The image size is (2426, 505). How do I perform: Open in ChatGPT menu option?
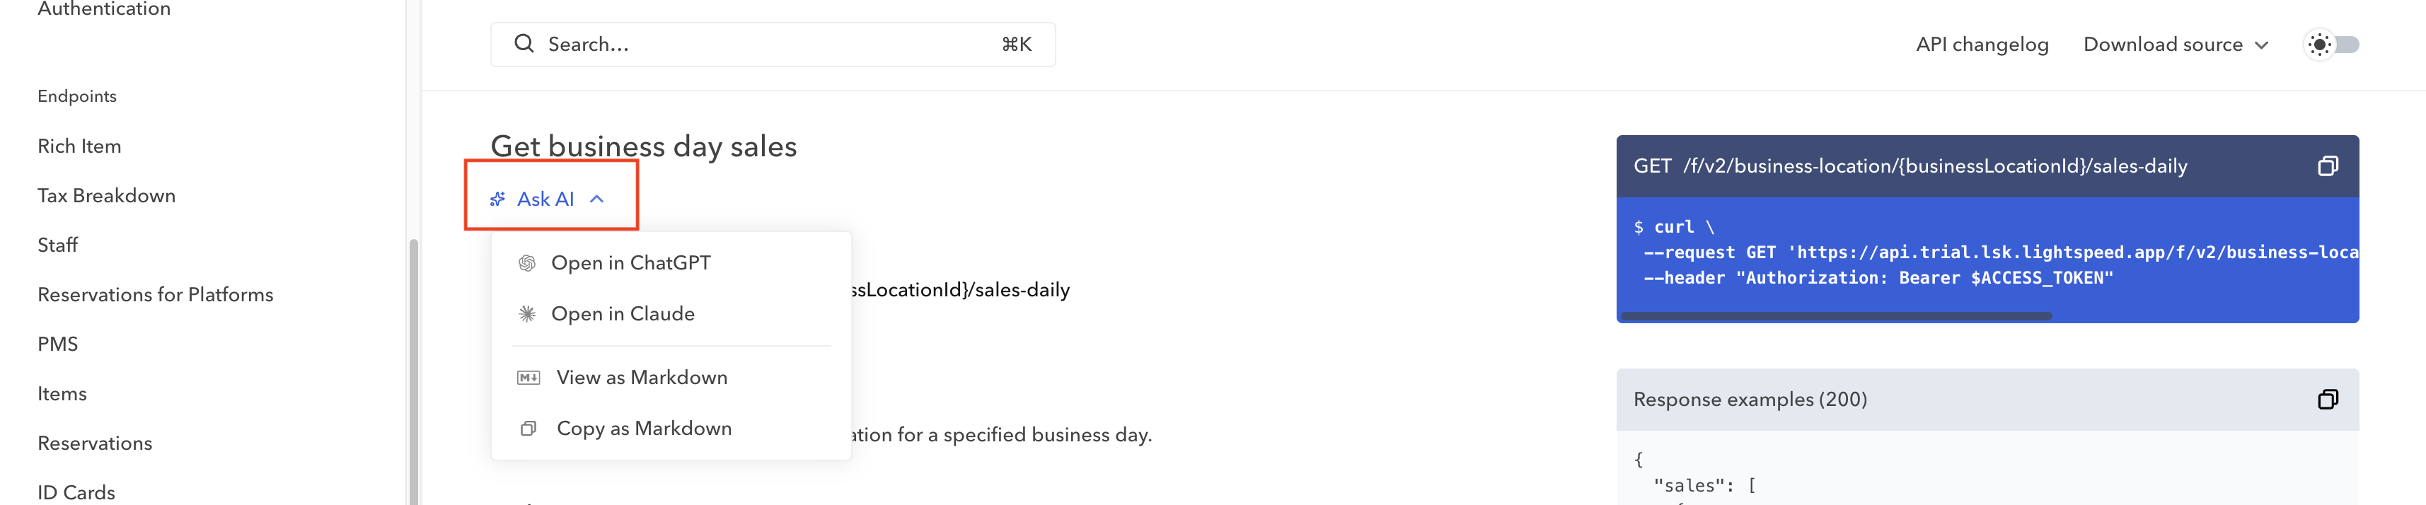pyautogui.click(x=631, y=264)
